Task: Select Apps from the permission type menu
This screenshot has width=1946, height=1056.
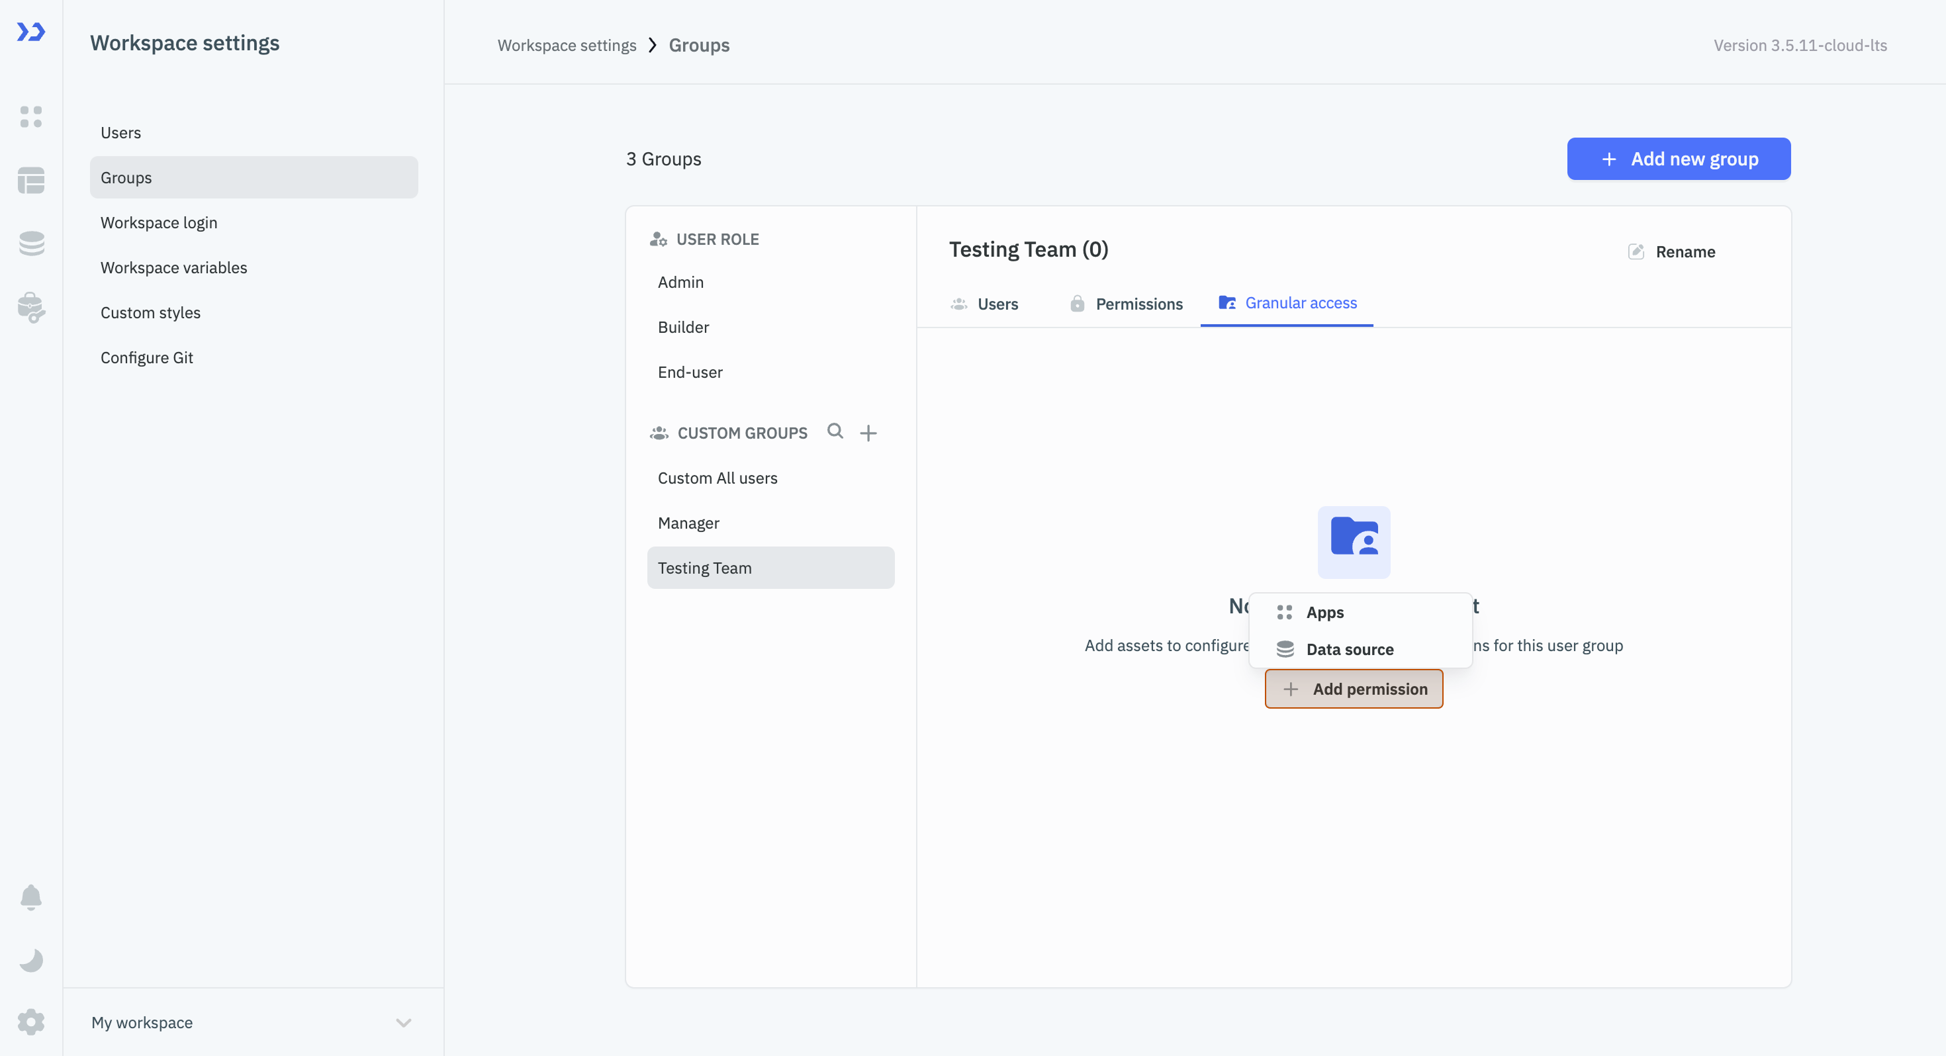Action: (1325, 612)
